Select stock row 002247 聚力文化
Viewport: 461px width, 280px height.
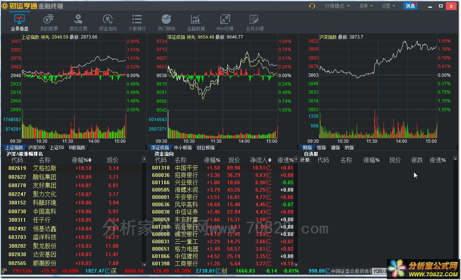71,194
